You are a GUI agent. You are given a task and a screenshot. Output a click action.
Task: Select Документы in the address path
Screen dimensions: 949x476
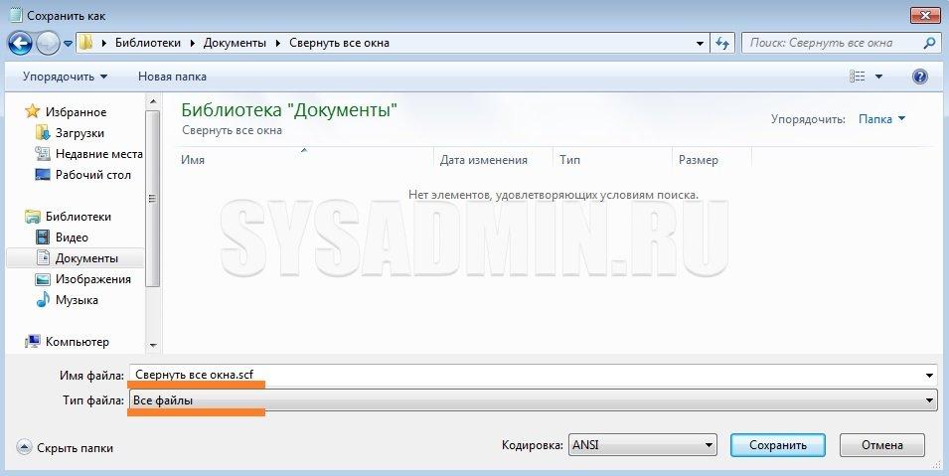pos(235,43)
